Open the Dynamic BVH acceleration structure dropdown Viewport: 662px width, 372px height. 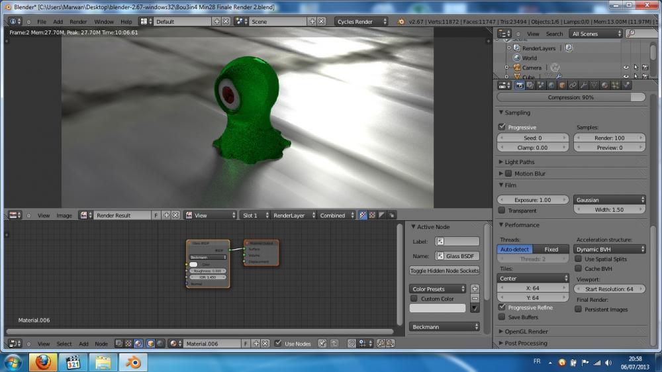tap(610, 250)
